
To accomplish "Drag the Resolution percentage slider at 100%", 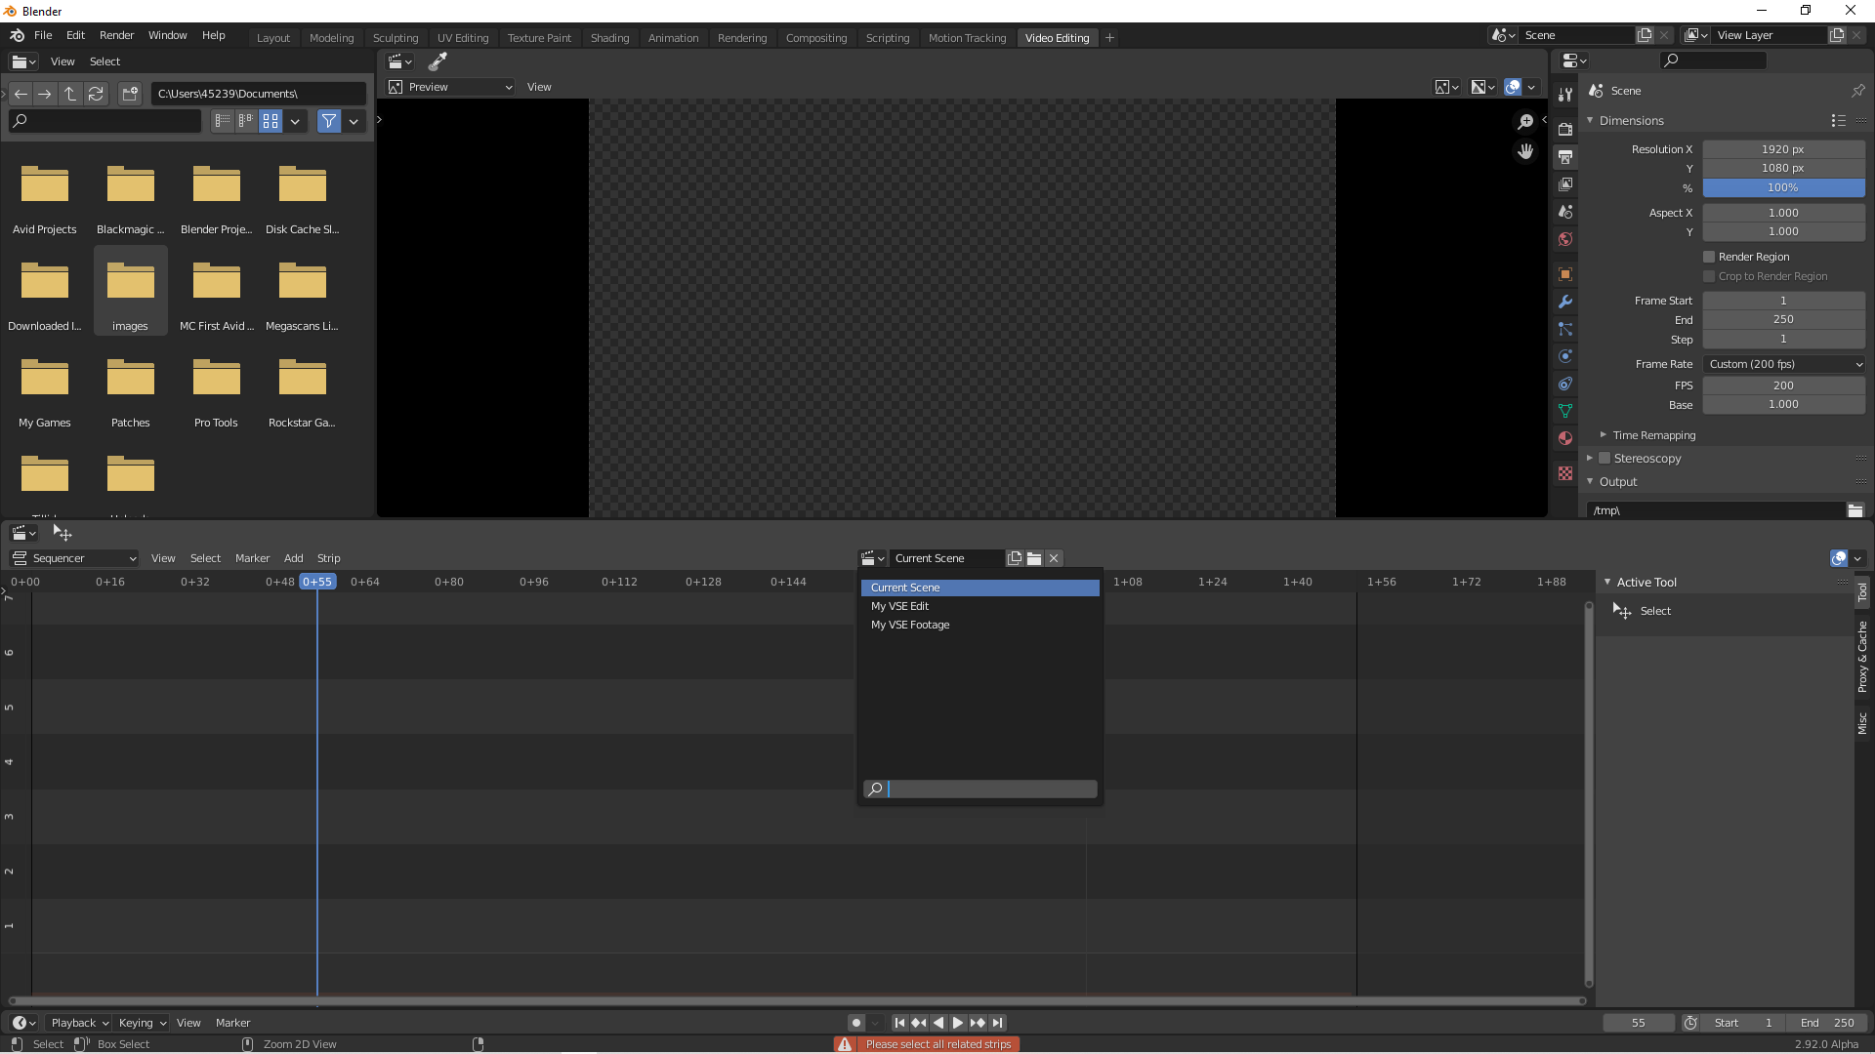I will click(1782, 186).
